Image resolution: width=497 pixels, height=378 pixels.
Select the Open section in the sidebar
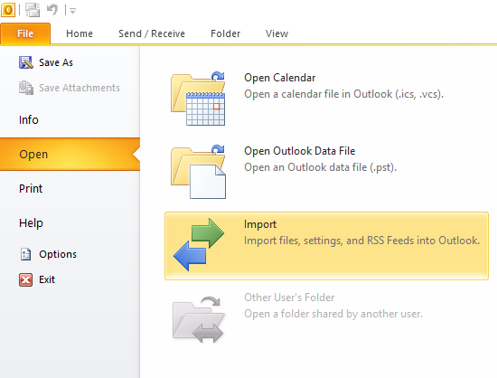70,154
